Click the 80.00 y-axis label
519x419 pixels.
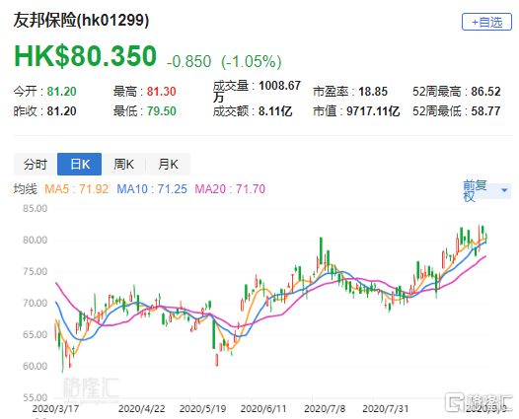(36, 240)
